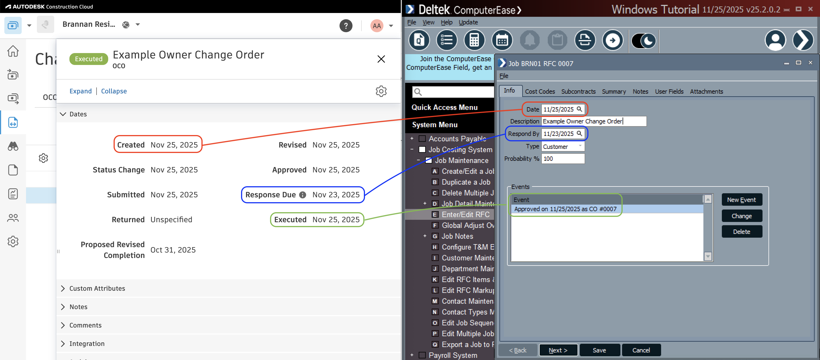The height and width of the screenshot is (360, 820).
Task: Open the Home icon in Autodesk sidebar
Action: pos(13,51)
